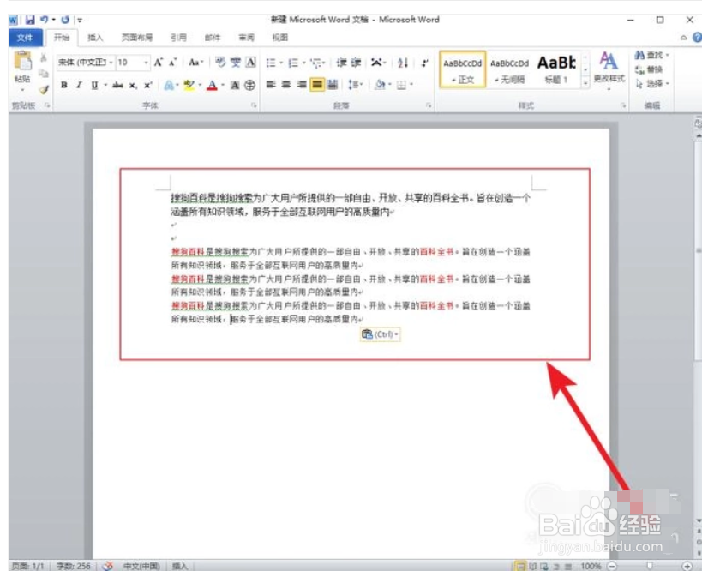Click the Distributed alignment icon
This screenshot has height=571, width=702.
[333, 84]
